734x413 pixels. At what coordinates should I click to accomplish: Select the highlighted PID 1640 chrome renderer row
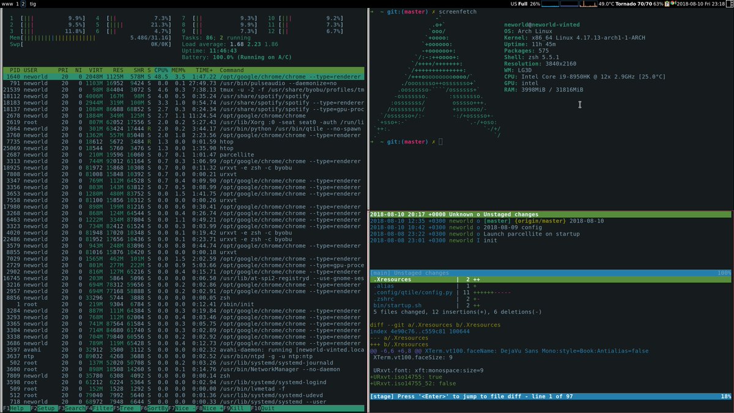click(183, 76)
